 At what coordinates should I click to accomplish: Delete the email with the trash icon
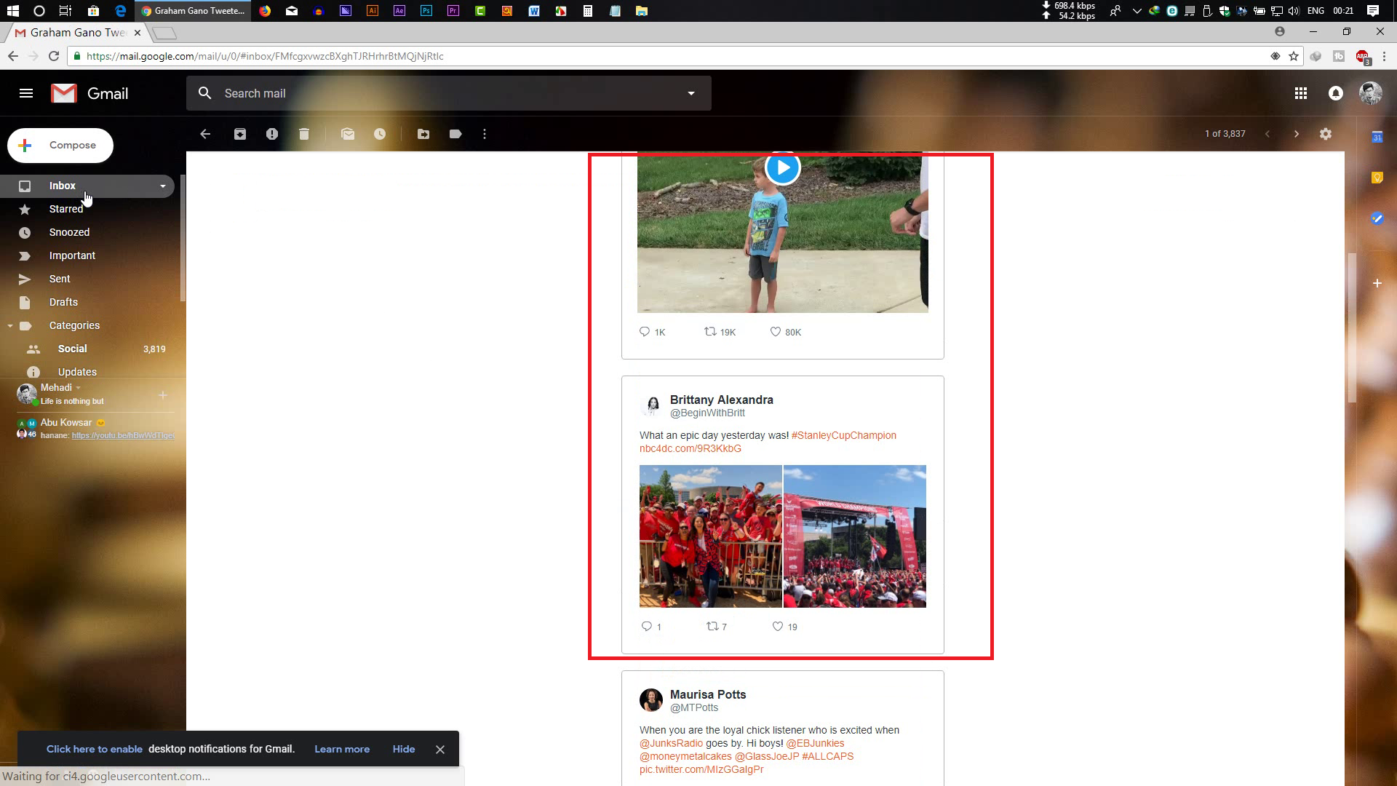[x=304, y=134]
